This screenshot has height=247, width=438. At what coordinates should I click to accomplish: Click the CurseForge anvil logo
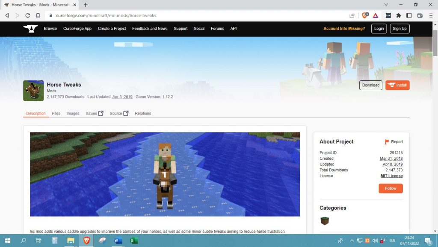tap(30, 29)
